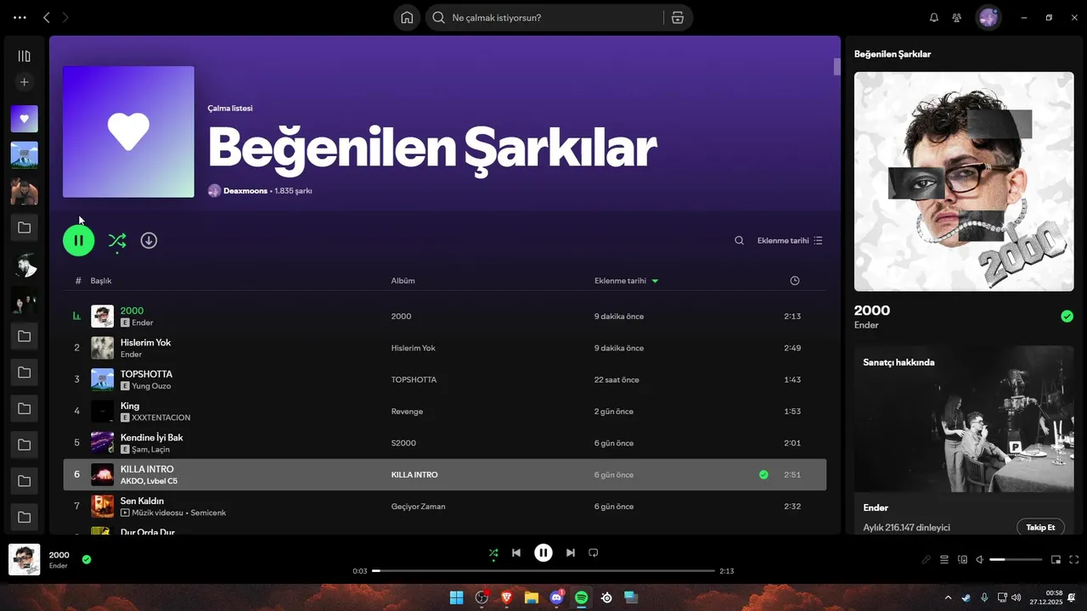Expand Your Library sidebar icon
This screenshot has width=1087, height=611.
pyautogui.click(x=24, y=56)
